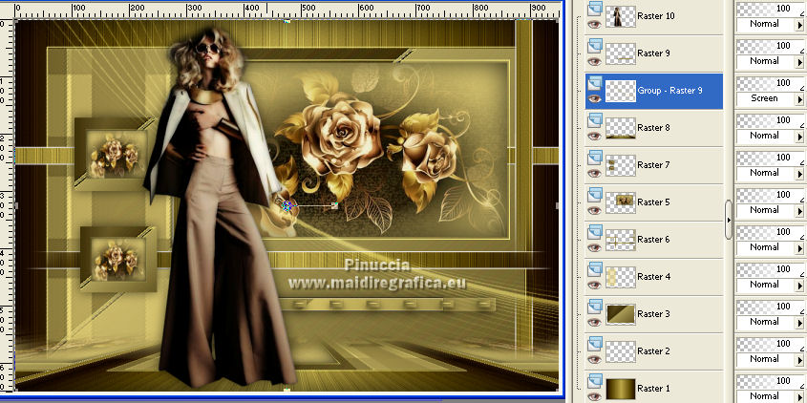Image resolution: width=807 pixels, height=403 pixels.
Task: Click the Raster 8 layer thumbnail
Action: (x=620, y=128)
